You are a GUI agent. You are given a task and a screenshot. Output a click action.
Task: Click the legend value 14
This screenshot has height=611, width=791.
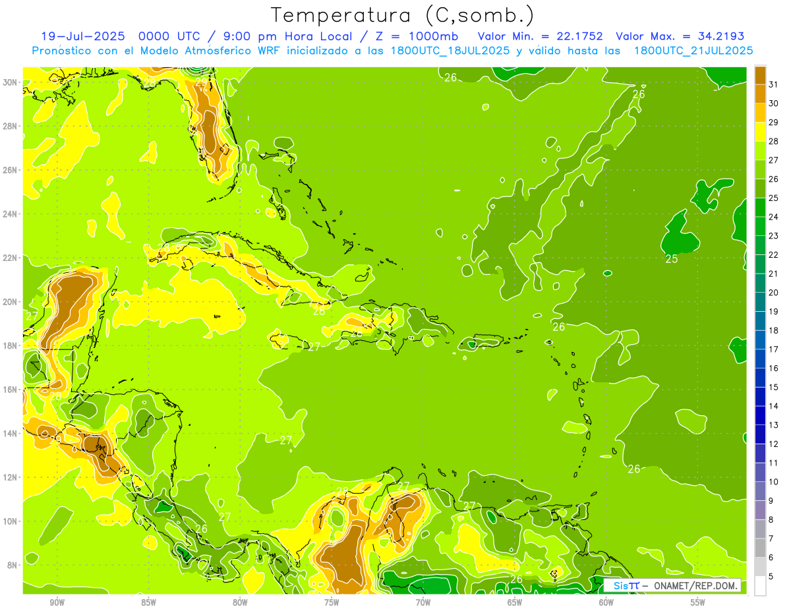pyautogui.click(x=774, y=407)
